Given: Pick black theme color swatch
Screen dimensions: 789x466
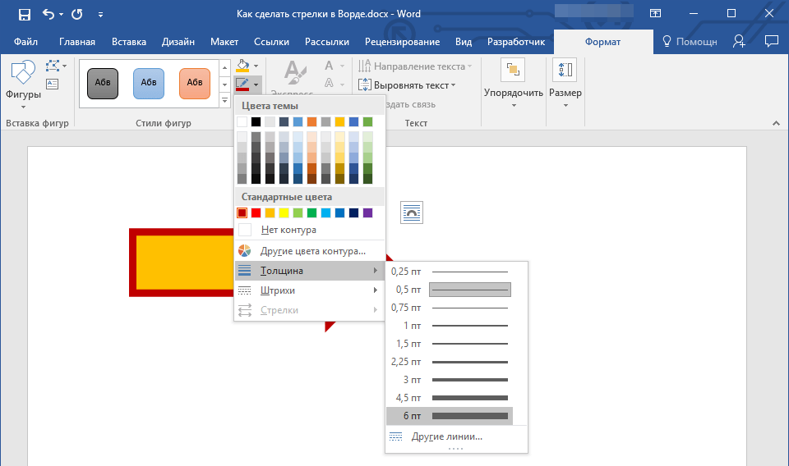Looking at the screenshot, I should tap(256, 121).
